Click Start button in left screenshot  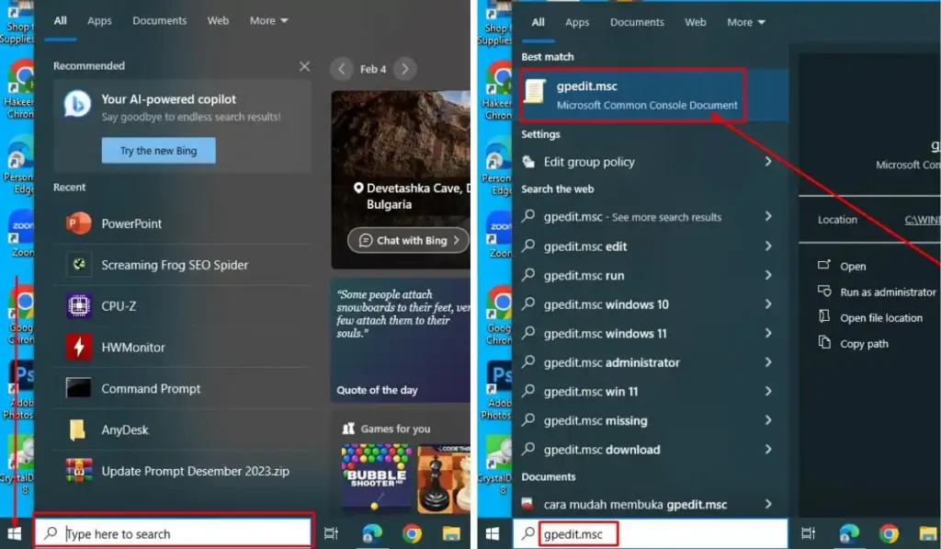[x=15, y=533]
